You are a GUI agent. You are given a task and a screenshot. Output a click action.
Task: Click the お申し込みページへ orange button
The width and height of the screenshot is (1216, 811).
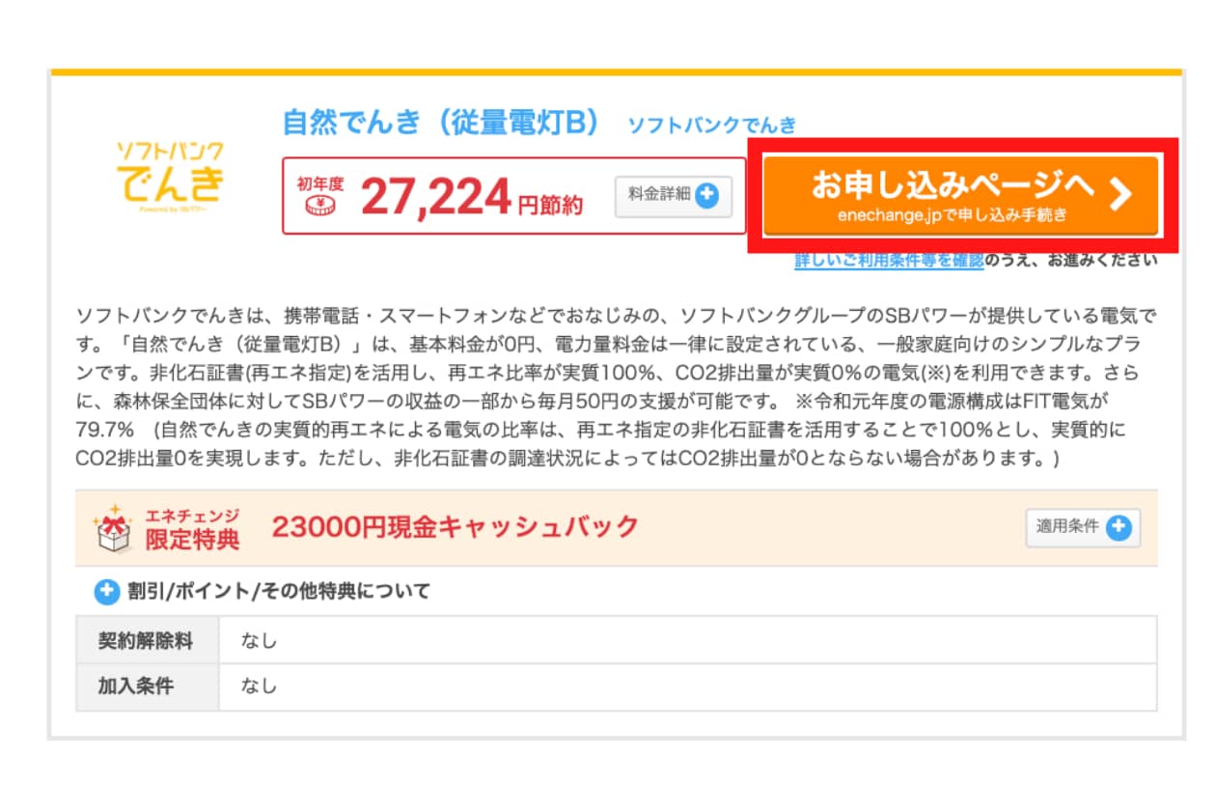click(960, 195)
